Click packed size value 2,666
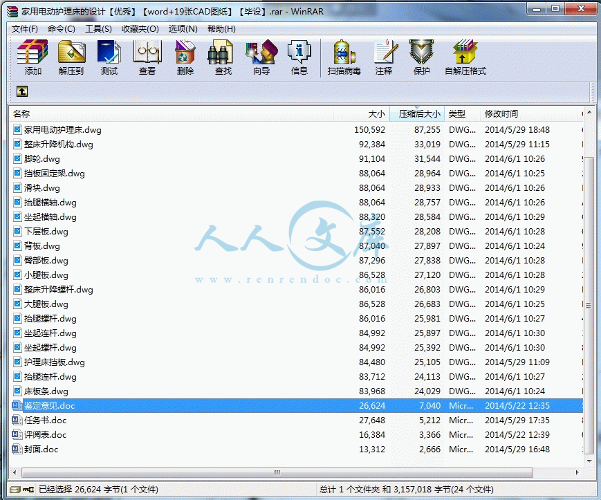The image size is (601, 500). (429, 449)
